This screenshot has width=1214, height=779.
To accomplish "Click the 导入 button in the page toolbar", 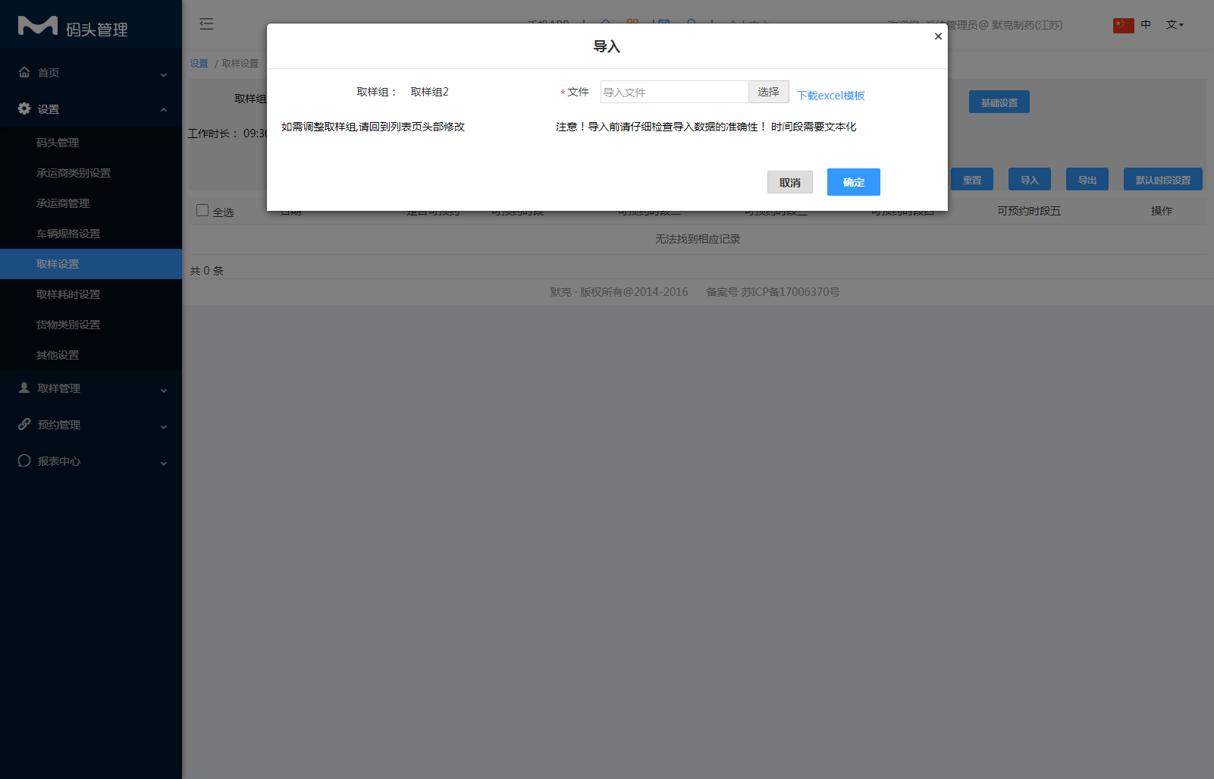I will click(1029, 180).
